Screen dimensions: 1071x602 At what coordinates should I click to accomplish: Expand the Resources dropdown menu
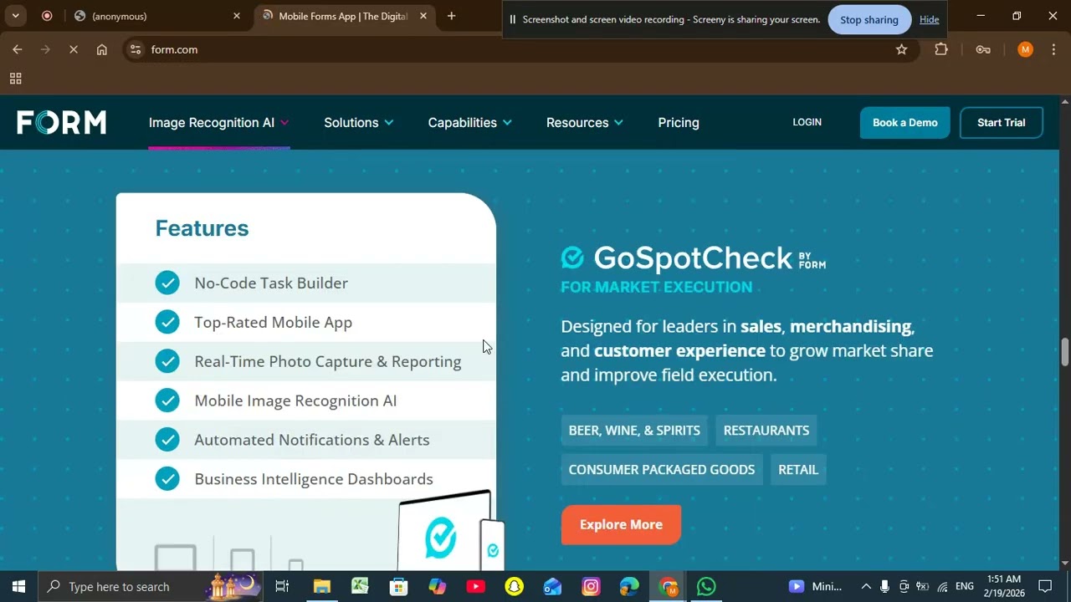click(x=585, y=122)
